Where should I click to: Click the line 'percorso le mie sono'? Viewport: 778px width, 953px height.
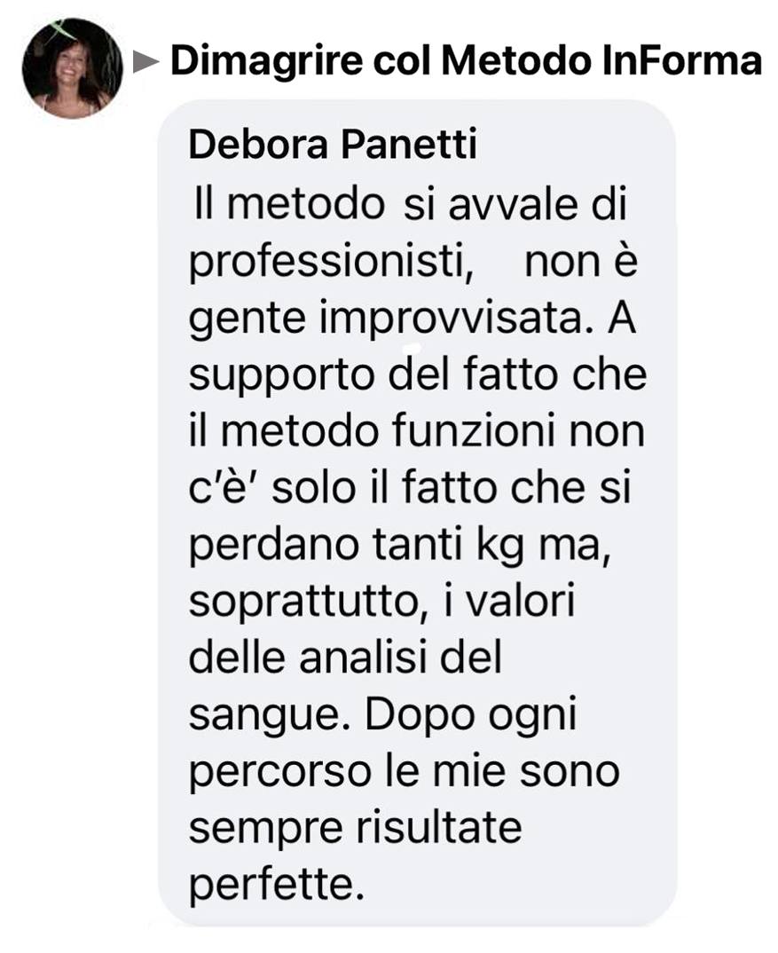pos(405,772)
